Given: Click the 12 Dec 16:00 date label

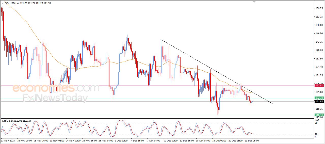Looking at the screenshot, I should [x=187, y=140].
